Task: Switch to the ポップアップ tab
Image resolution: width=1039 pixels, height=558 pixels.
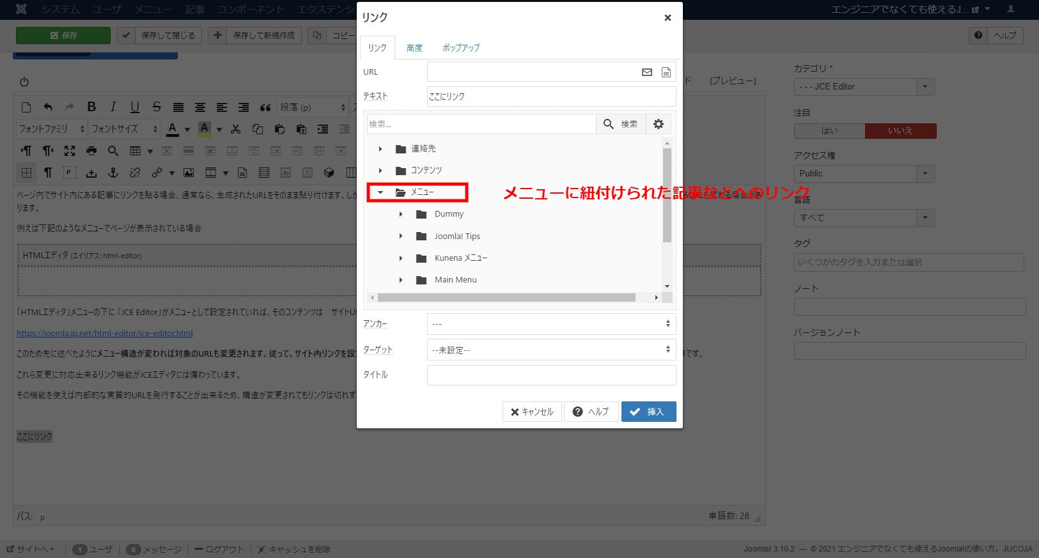Action: pyautogui.click(x=460, y=48)
